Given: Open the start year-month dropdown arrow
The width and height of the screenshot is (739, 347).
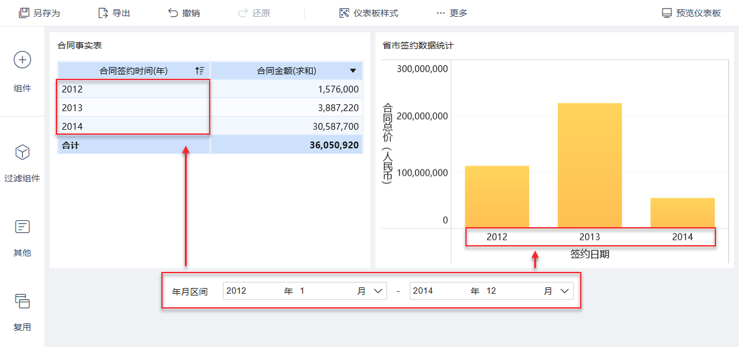Looking at the screenshot, I should click(377, 291).
